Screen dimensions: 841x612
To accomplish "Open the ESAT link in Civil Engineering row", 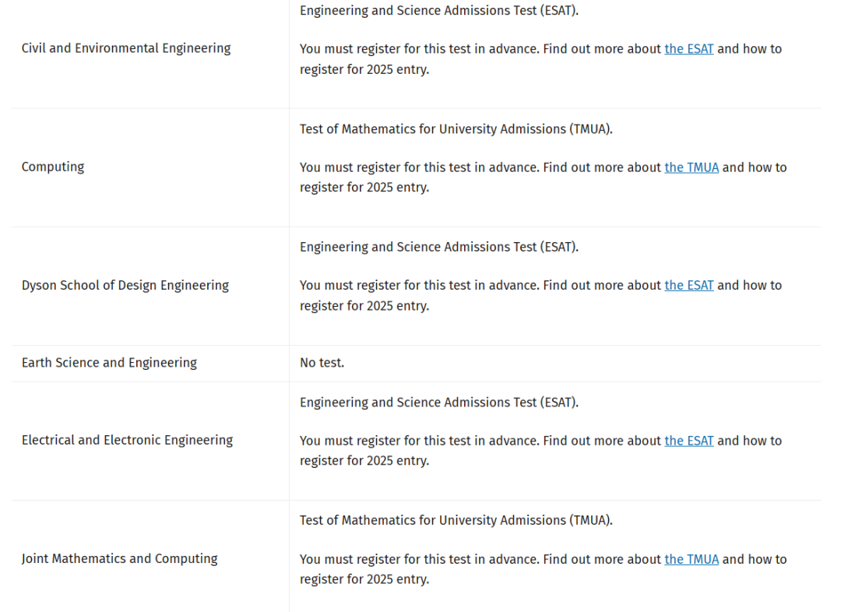I will (x=688, y=49).
